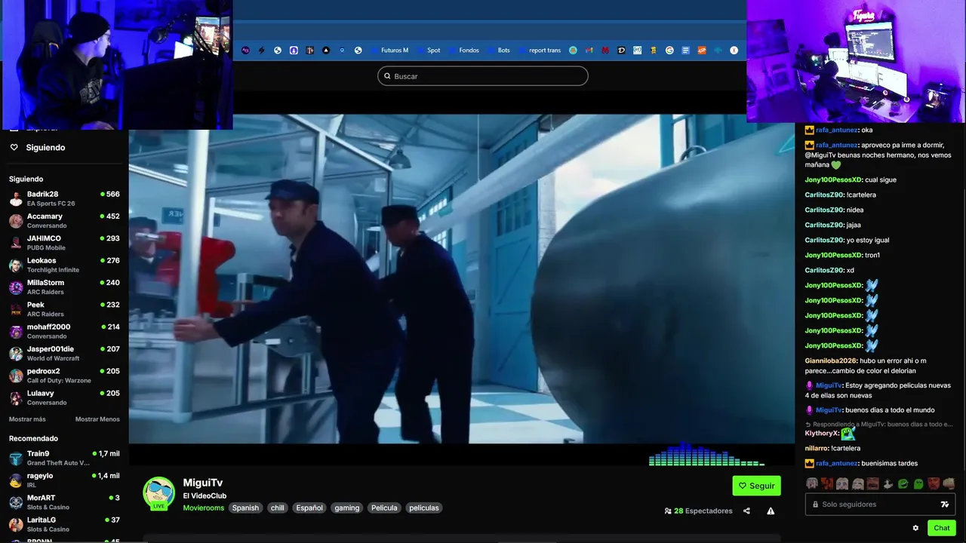Screen dimensions: 966x543
Task: Click 28 Espectadores viewer count
Action: (x=698, y=511)
